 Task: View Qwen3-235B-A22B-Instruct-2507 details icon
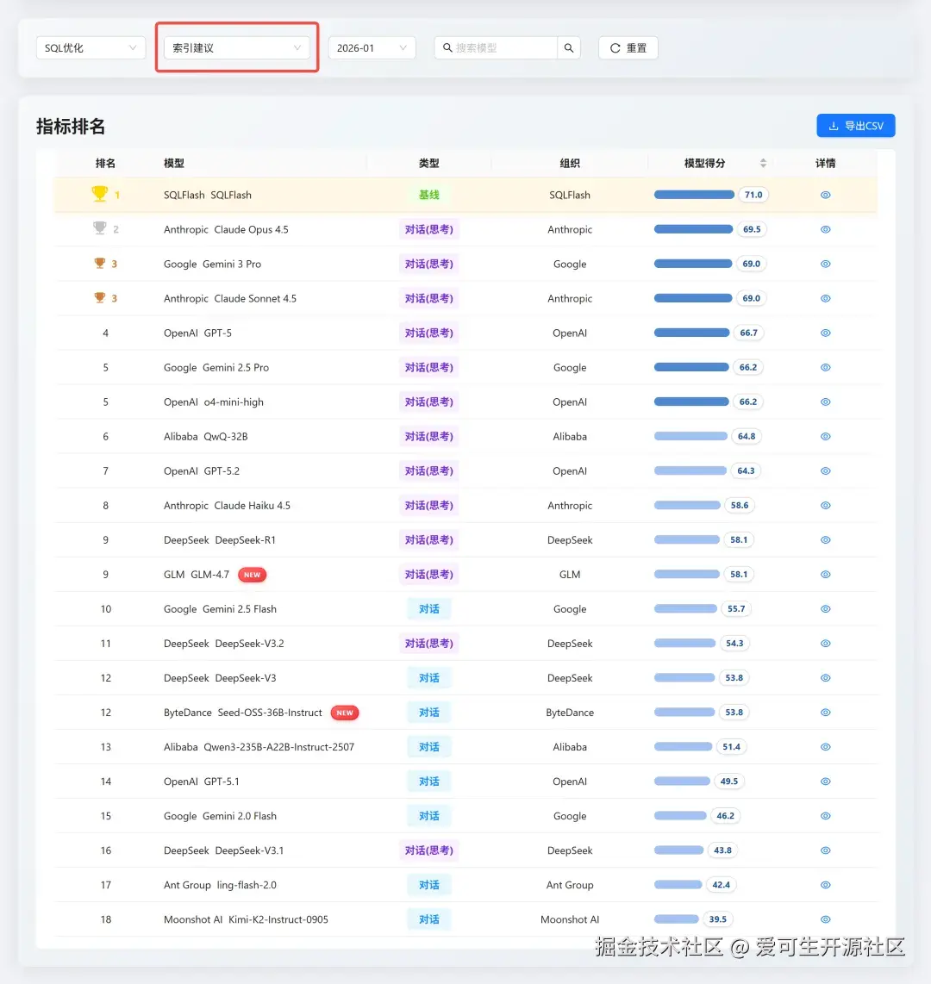pyautogui.click(x=825, y=747)
